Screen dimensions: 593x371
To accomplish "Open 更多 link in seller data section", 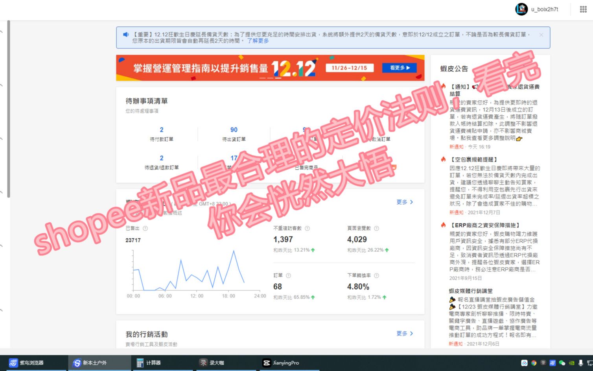I will click(x=405, y=202).
